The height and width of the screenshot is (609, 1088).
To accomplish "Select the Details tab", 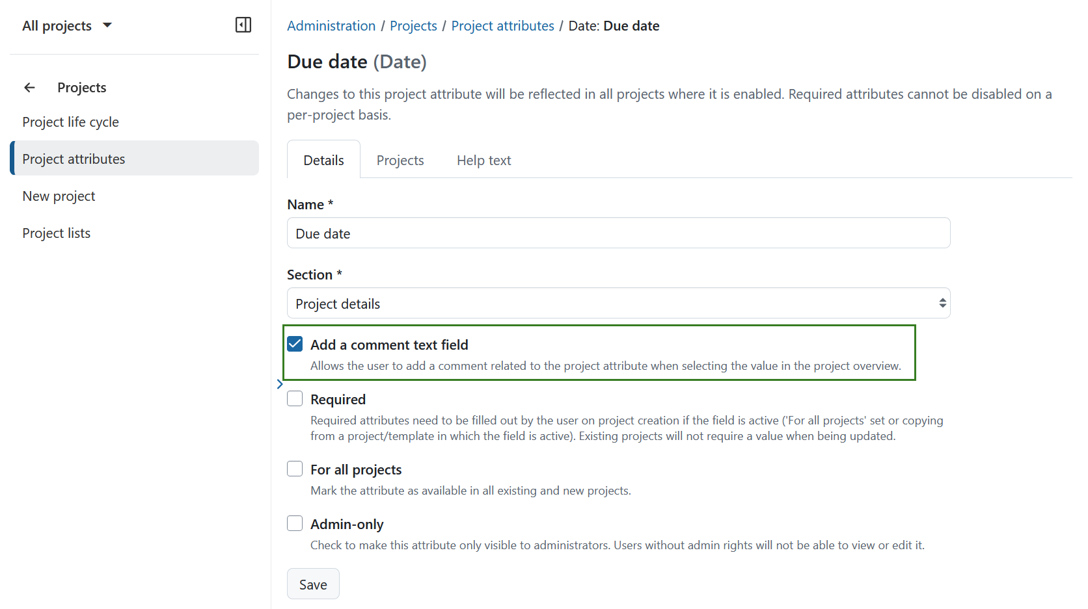I will pos(323,159).
